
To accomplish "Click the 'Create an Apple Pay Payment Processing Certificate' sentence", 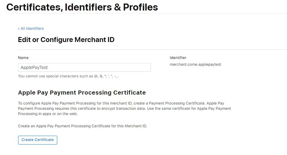I will [x=83, y=126].
